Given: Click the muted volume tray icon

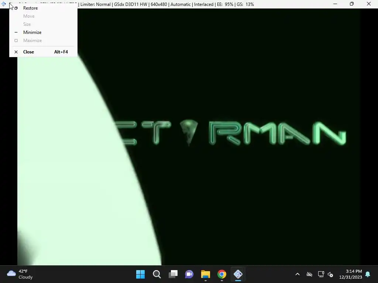Looking at the screenshot, I should tap(330, 274).
